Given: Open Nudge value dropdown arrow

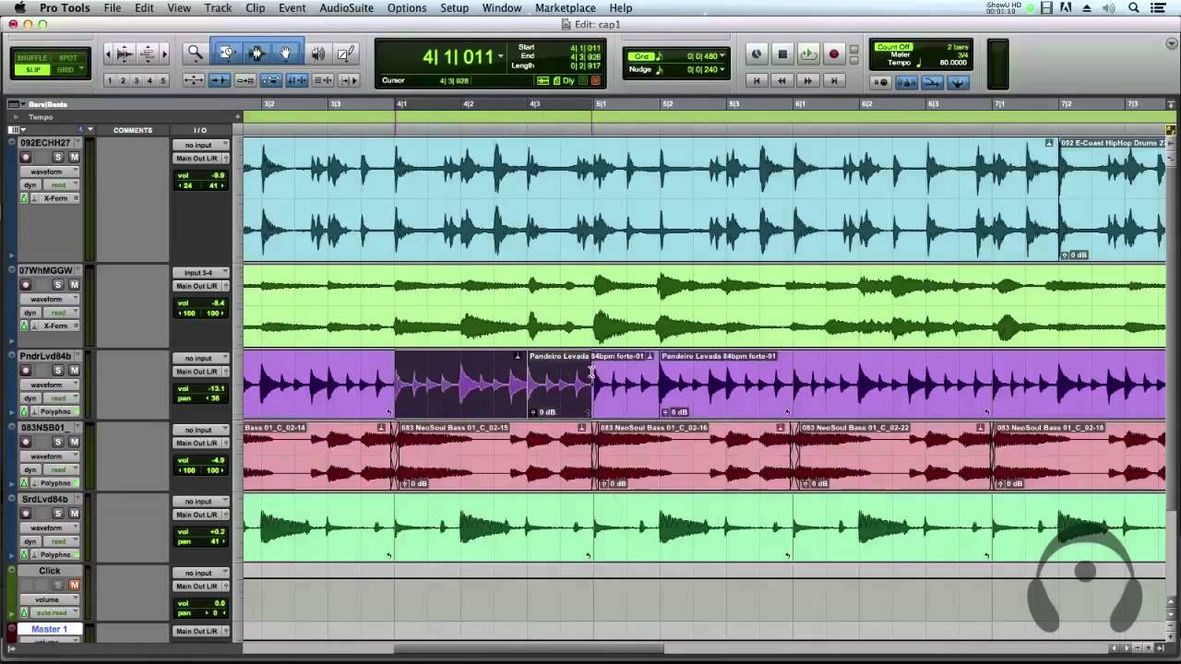Looking at the screenshot, I should click(x=722, y=69).
